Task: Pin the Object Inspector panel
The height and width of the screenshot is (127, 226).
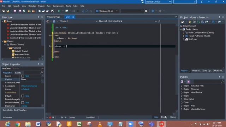Action: [38, 64]
